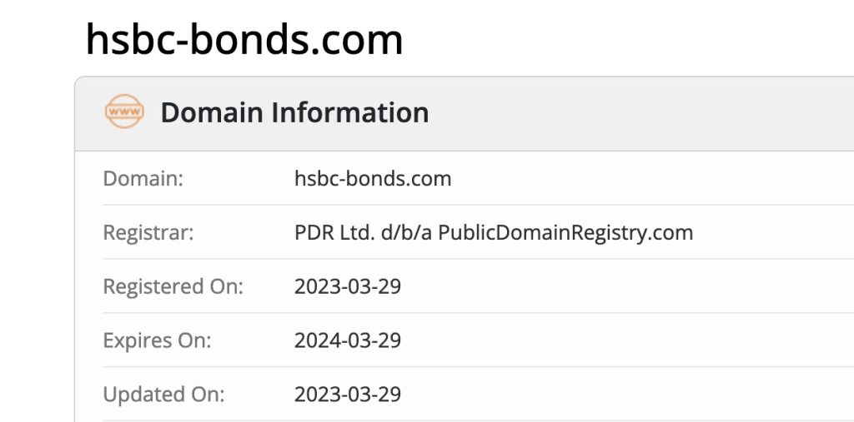This screenshot has height=422, width=854.
Task: Select the Domain: field label
Action: click(143, 178)
